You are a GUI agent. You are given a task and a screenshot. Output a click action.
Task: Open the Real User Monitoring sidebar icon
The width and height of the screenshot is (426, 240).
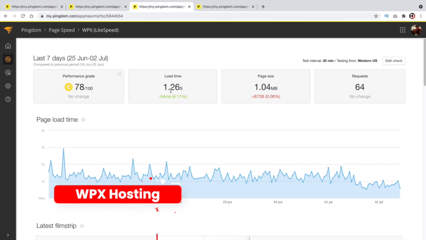pos(8,72)
